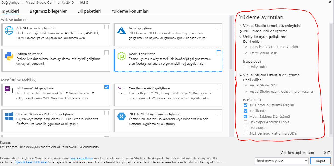Check the C++ ile masaüstü geliştirme checkbox
The image size is (334, 166).
click(219, 87)
